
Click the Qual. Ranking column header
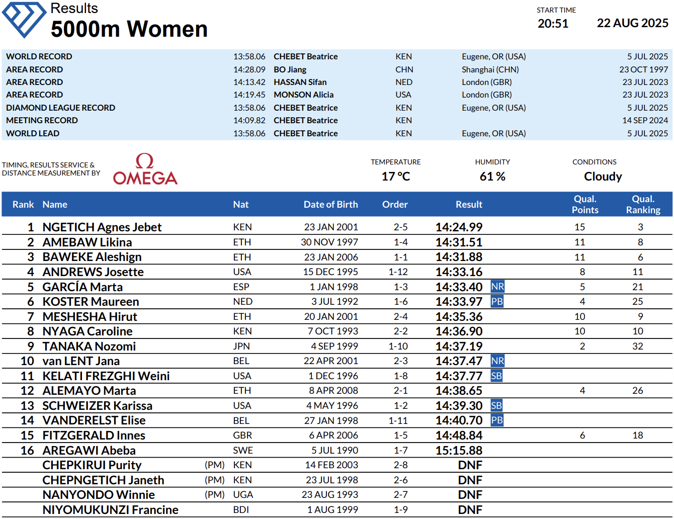[x=643, y=205]
